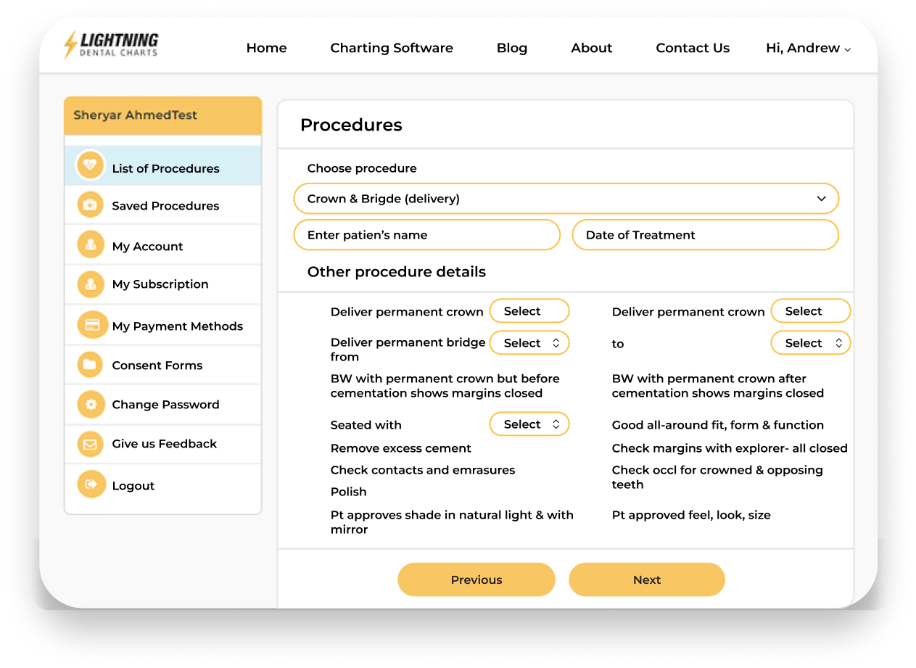
Task: Expand the Deliver permanent bridge from Select
Action: [x=529, y=343]
